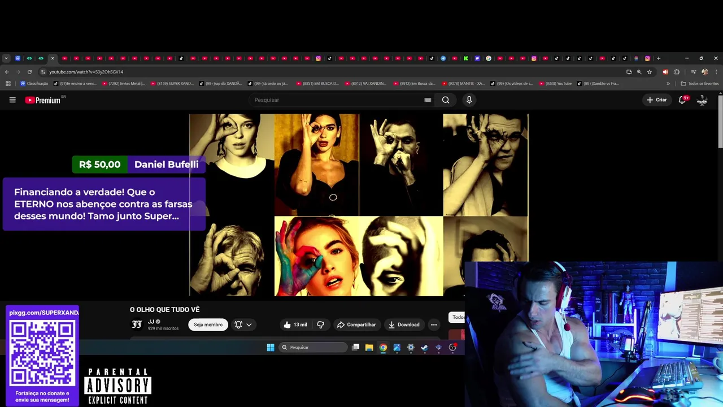This screenshot has height=407, width=723.
Task: Open the on-screen keyboard icon in search
Action: click(x=428, y=100)
